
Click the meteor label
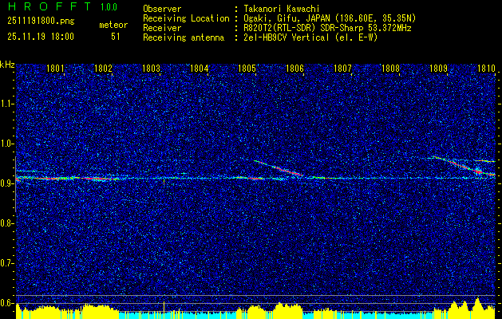click(x=113, y=25)
